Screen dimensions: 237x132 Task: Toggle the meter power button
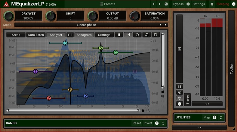(180, 98)
